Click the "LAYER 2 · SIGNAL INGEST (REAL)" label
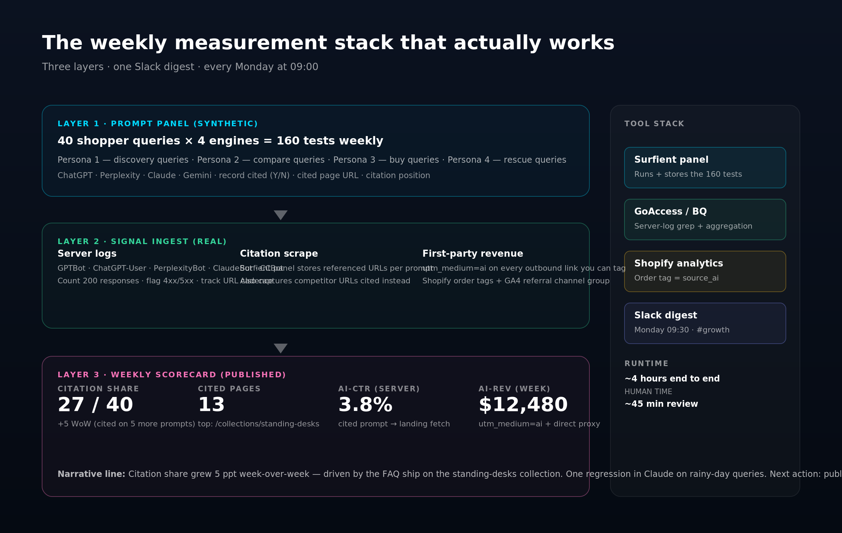Viewport: 842px width, 533px height. pos(142,242)
